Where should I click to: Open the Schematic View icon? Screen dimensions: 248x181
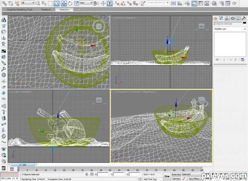207,3
